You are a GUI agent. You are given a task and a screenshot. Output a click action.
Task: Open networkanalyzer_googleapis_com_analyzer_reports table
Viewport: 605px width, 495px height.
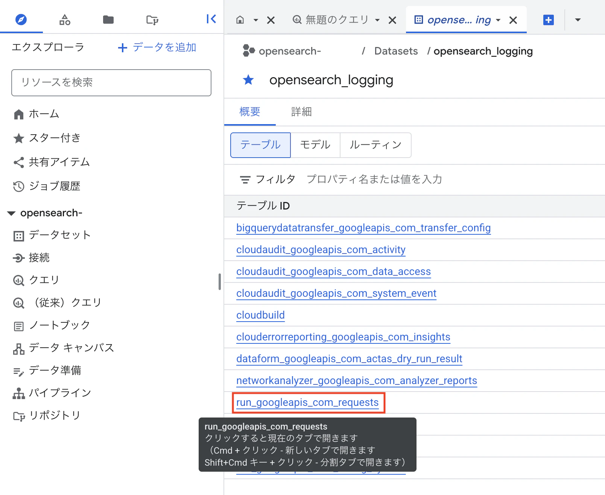tap(357, 381)
